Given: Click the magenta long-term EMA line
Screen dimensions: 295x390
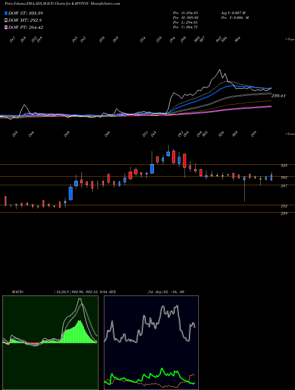Looking at the screenshot, I should pyautogui.click(x=224, y=110).
